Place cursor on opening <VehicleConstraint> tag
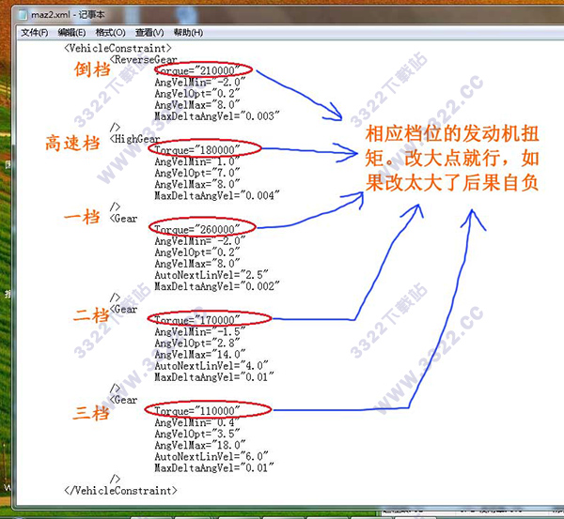 click(117, 48)
